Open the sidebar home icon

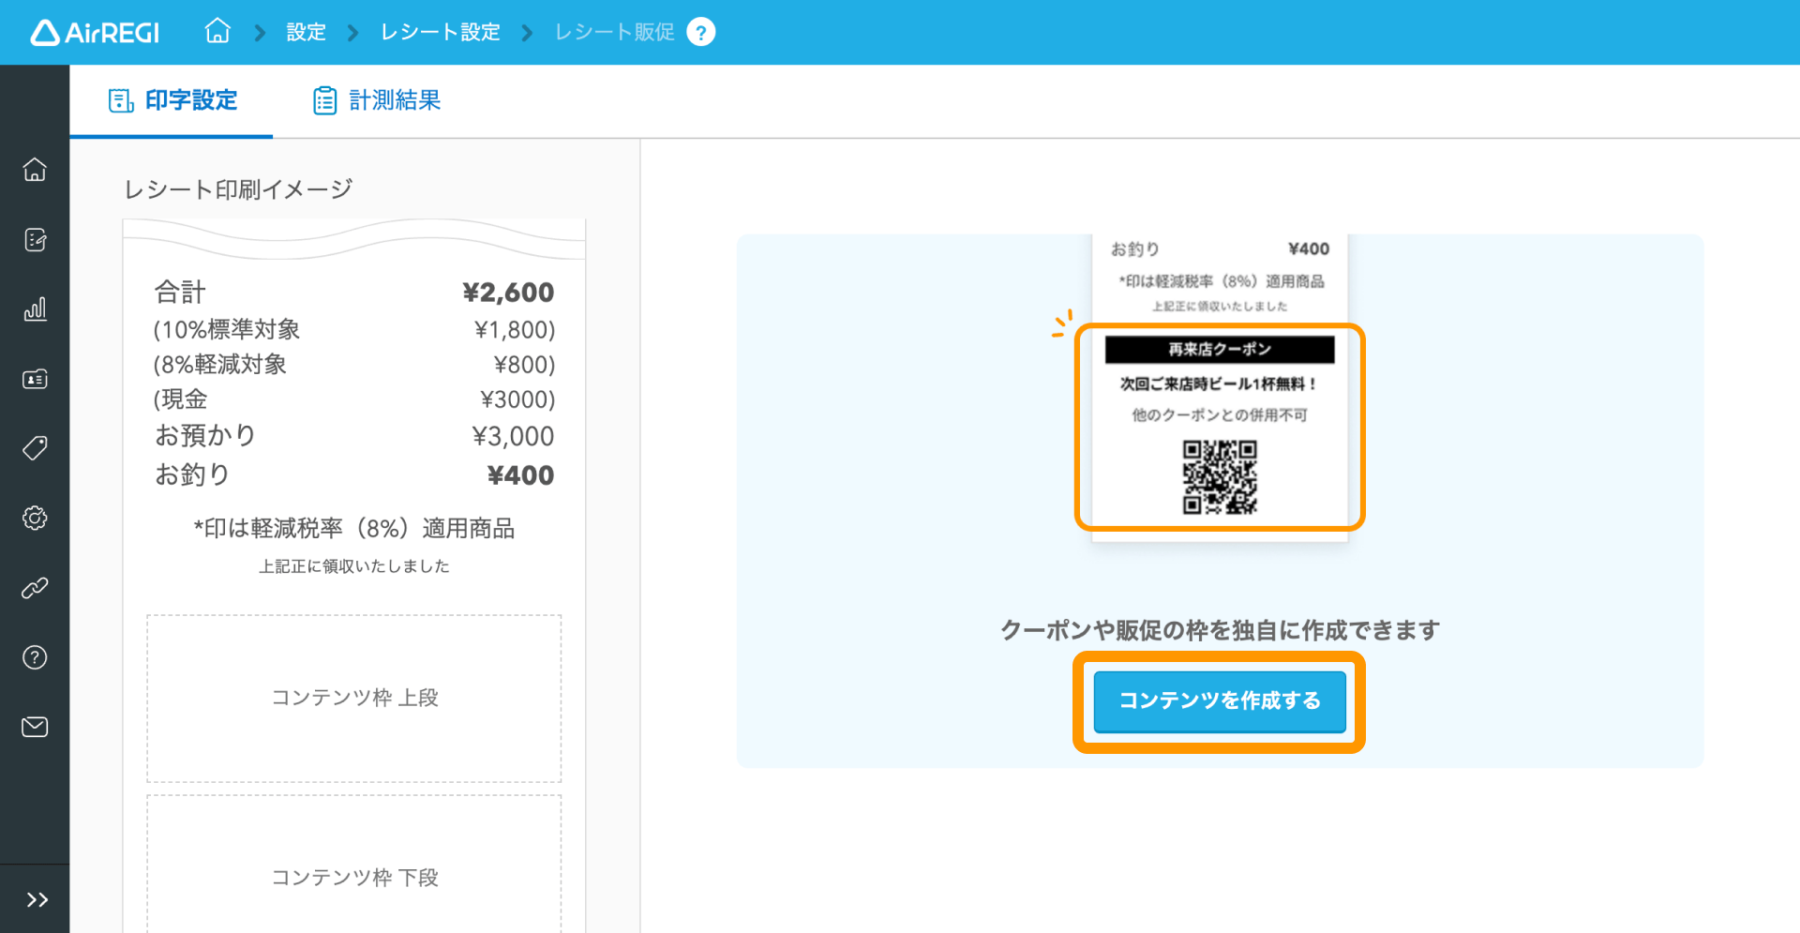click(35, 170)
